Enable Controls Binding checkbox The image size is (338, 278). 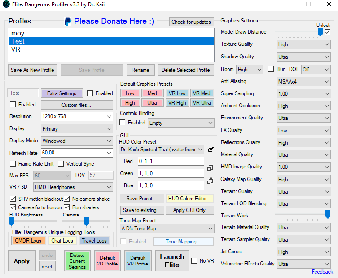pos(122,123)
